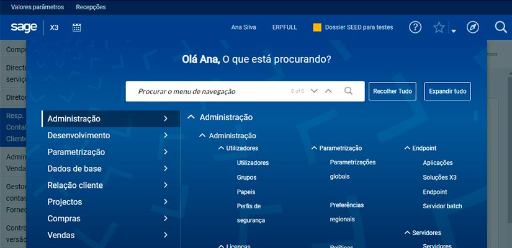512x248 pixels.
Task: Select Relação cliente menu entry
Action: click(111, 185)
